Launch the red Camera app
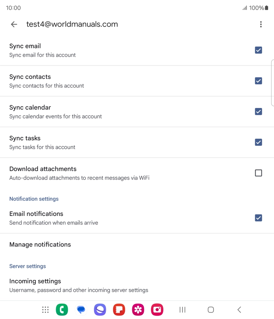Viewport: 274px width, 319px height. [157, 310]
